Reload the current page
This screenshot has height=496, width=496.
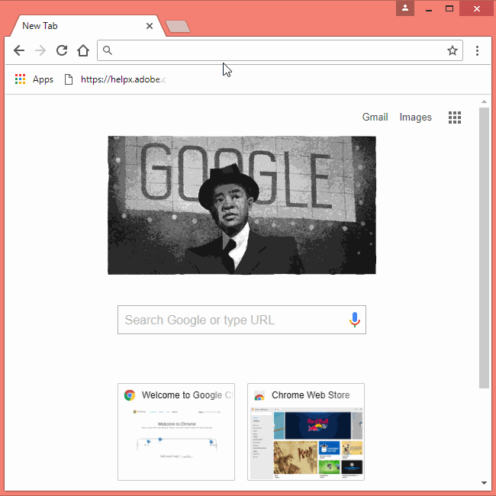[62, 50]
